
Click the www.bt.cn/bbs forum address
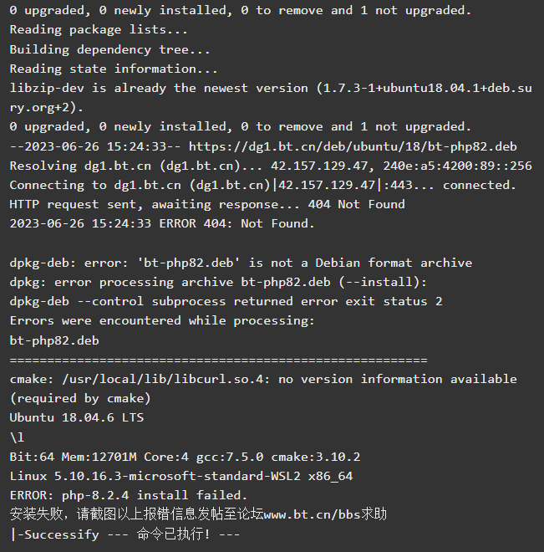(312, 514)
